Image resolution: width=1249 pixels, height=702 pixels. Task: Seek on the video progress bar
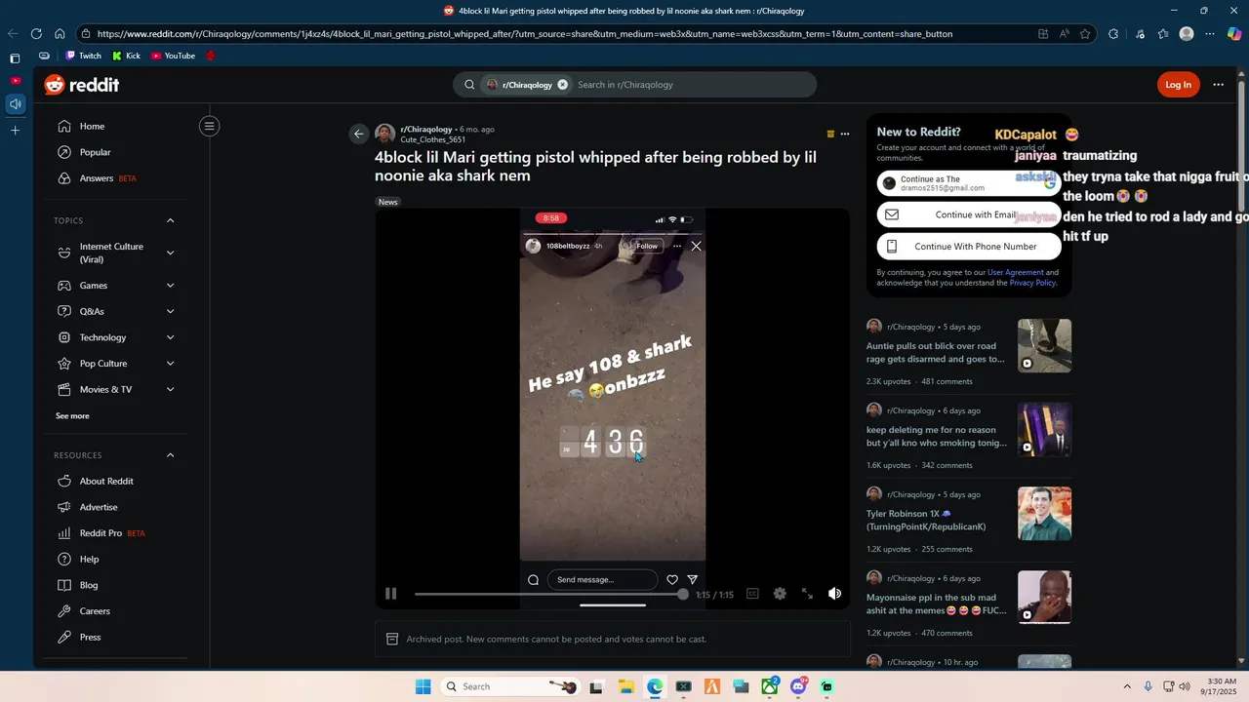click(549, 594)
